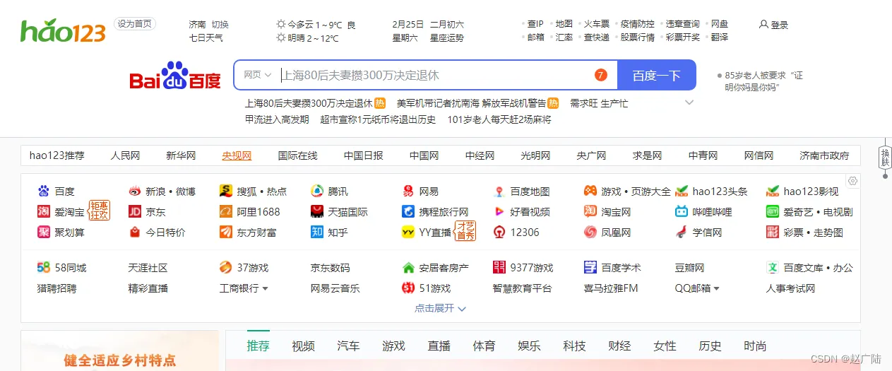Select the 推荐 tab
Image resolution: width=892 pixels, height=371 pixels.
pos(258,346)
